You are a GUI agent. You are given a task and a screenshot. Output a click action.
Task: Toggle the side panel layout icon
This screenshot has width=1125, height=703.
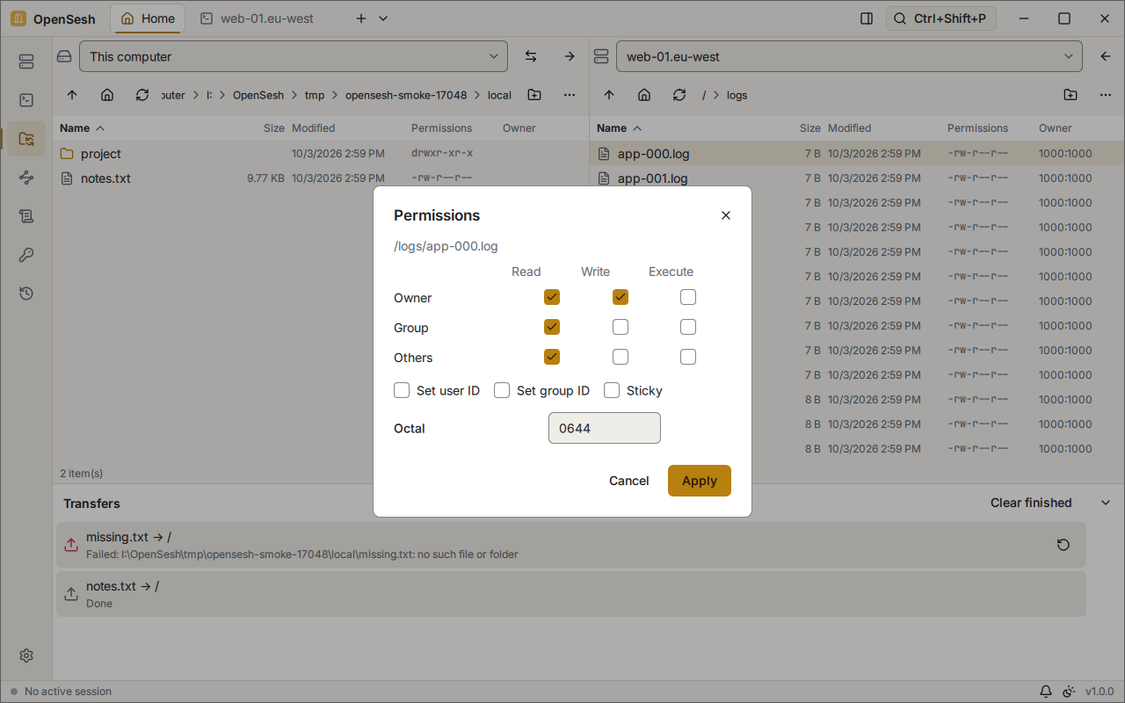[867, 18]
